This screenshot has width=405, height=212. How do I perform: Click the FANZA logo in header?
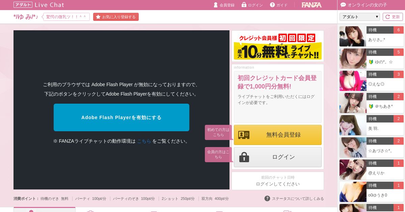pos(312,5)
